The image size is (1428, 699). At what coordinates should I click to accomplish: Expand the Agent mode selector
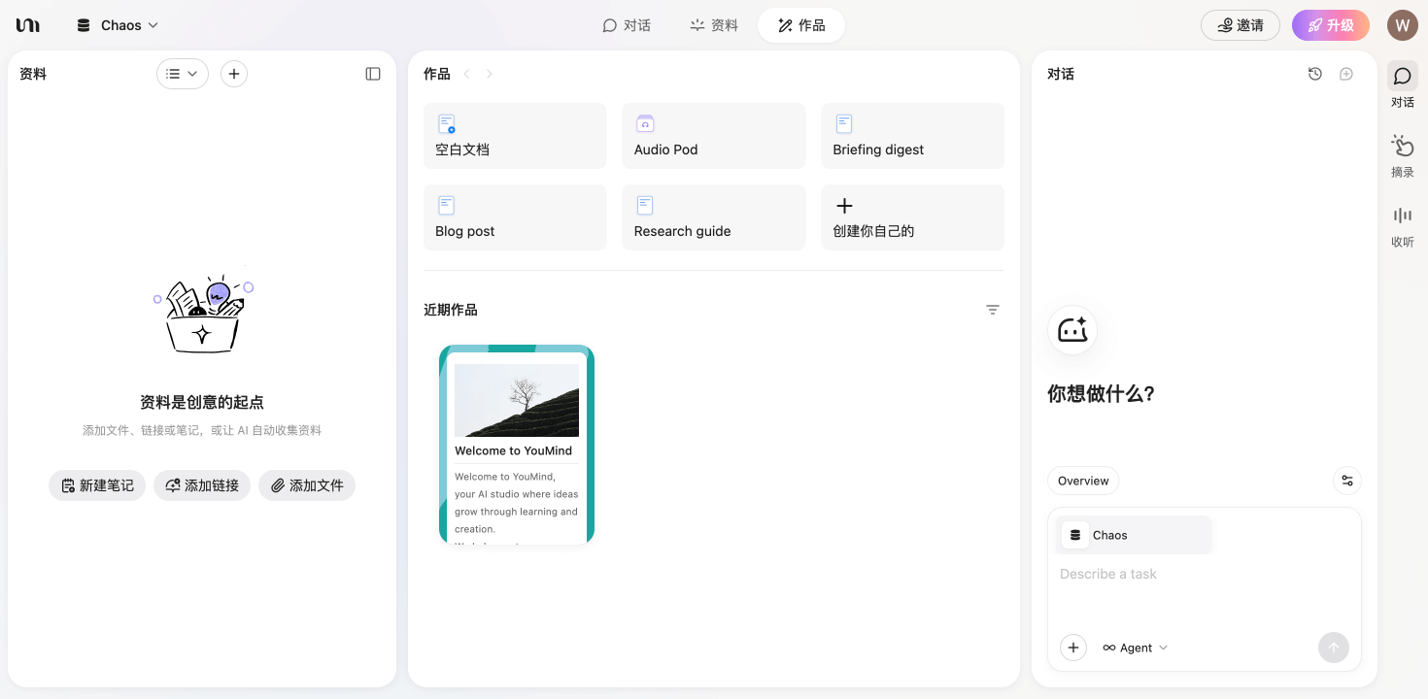coord(1136,648)
